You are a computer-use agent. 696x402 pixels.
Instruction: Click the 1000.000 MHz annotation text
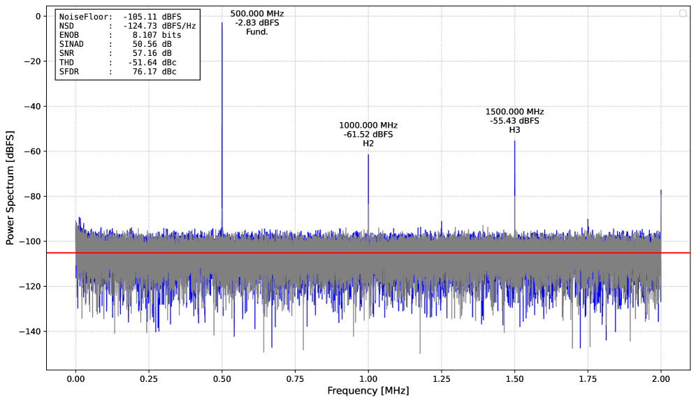tap(368, 126)
